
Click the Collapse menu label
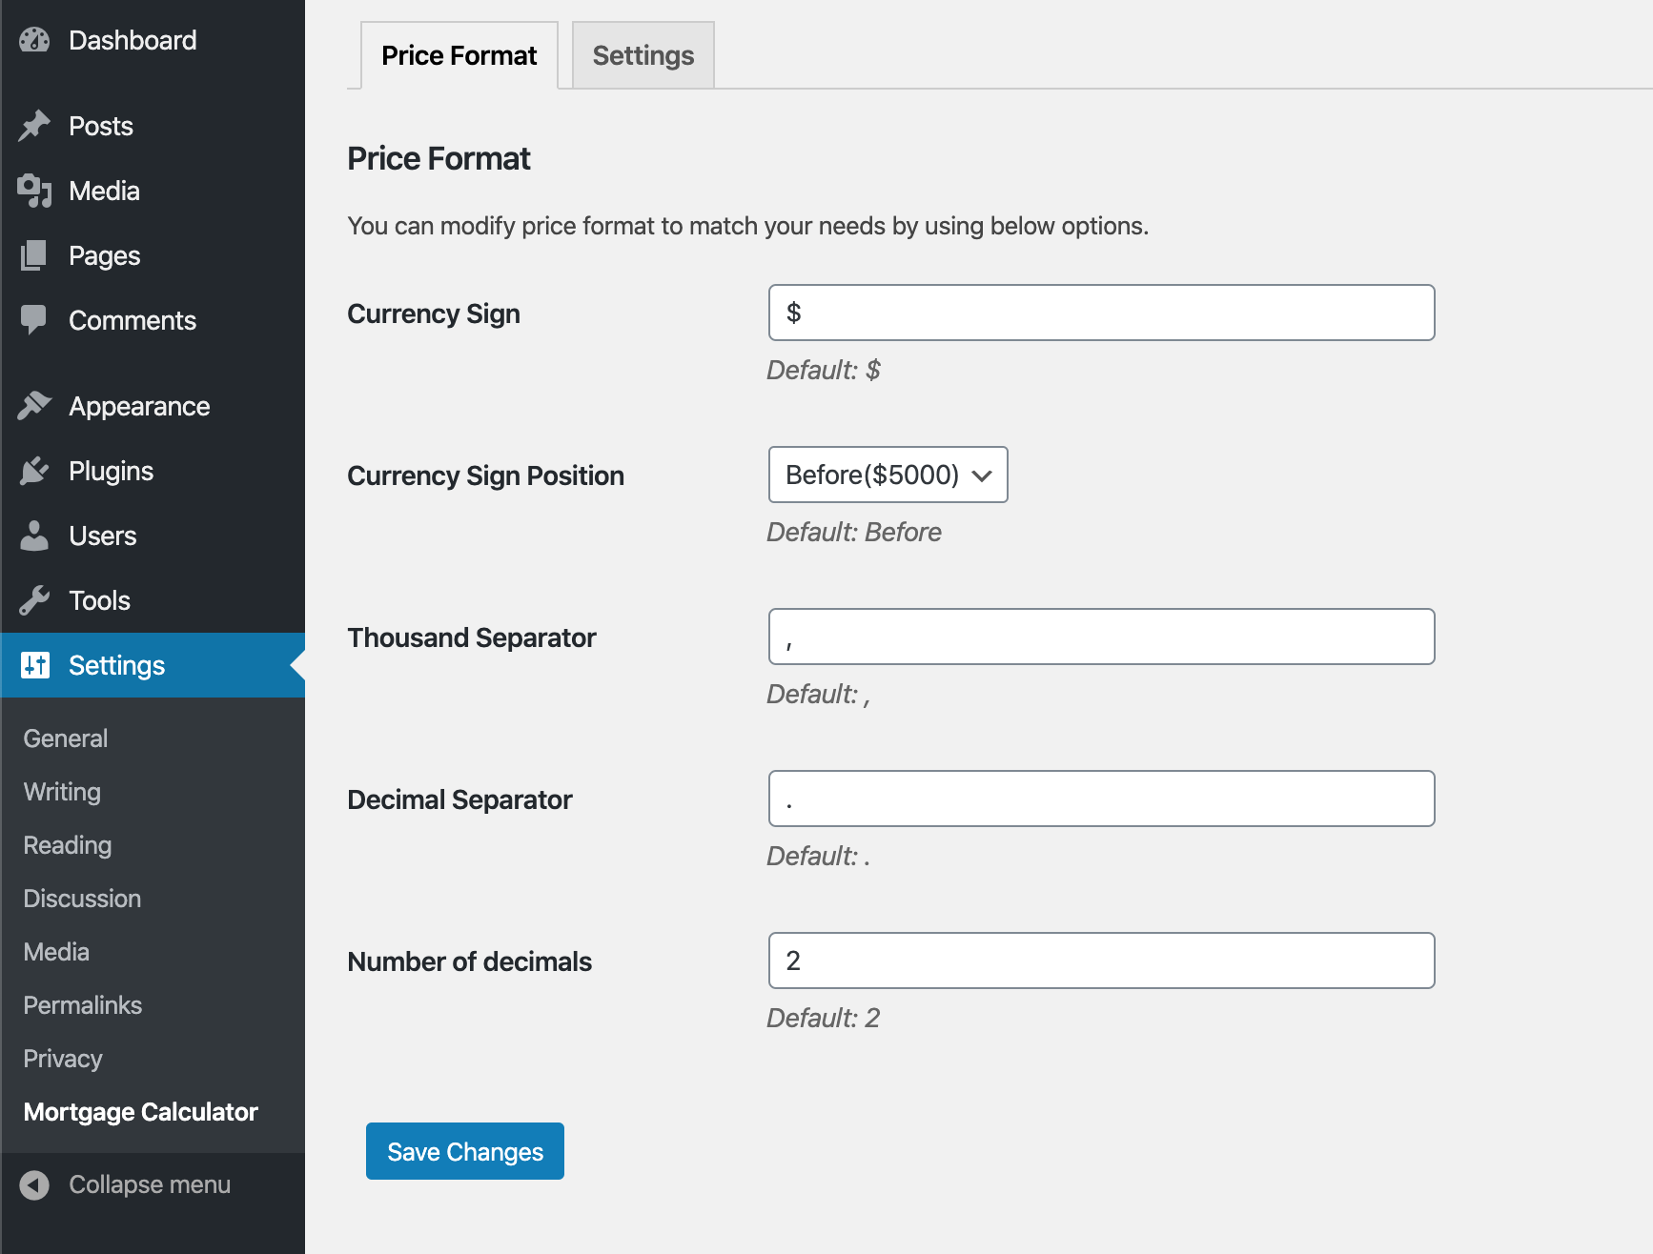(x=150, y=1184)
